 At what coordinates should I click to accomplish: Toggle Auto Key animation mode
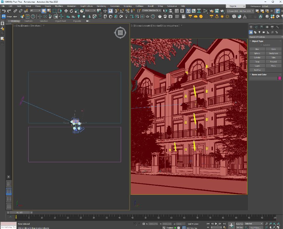(x=239, y=224)
